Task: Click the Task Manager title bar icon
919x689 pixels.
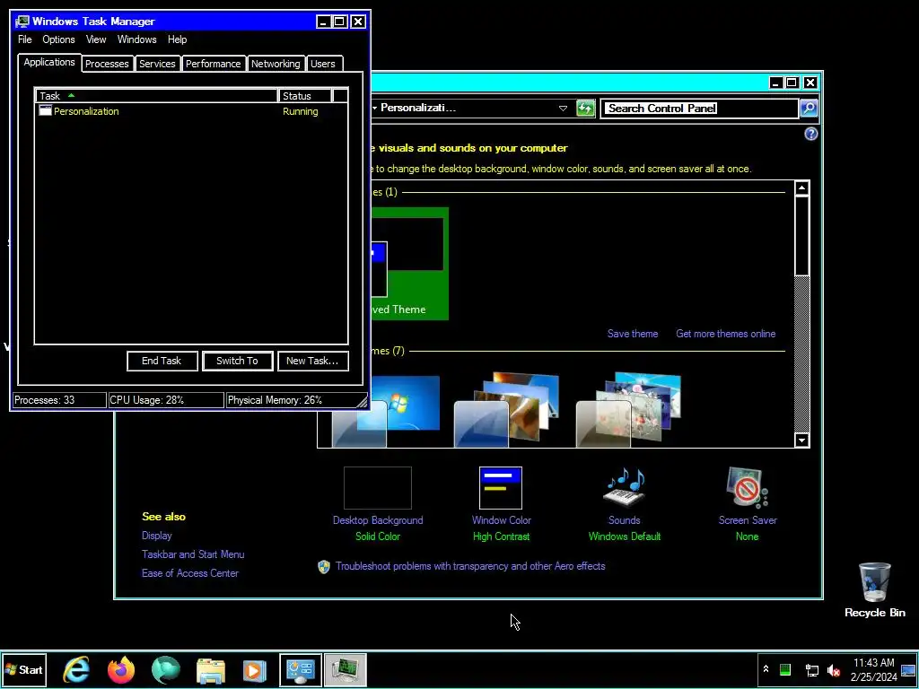Action: (22, 22)
